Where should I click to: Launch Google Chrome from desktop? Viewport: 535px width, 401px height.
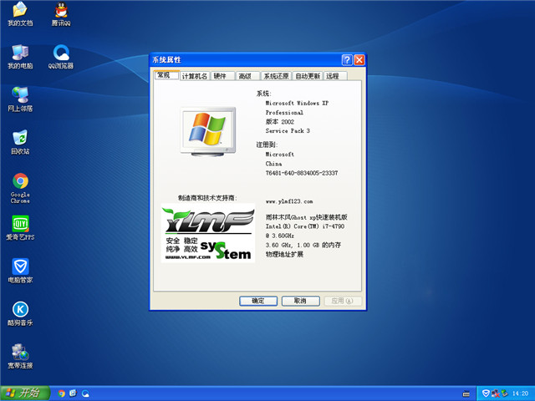(x=20, y=188)
